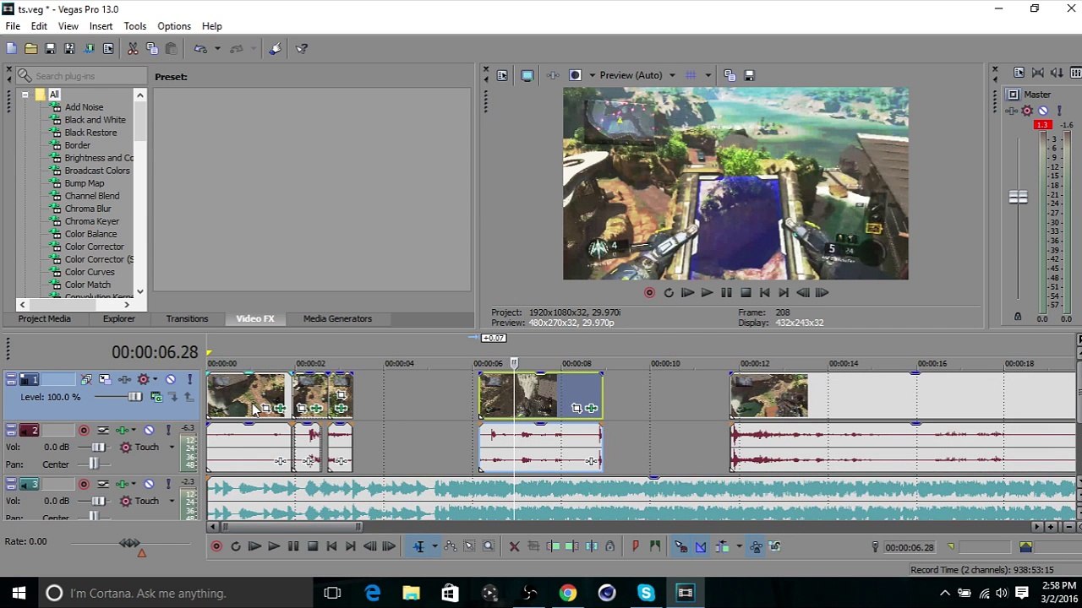The image size is (1082, 608).
Task: Open track 3 Touch automation mode dropdown
Action: point(172,501)
